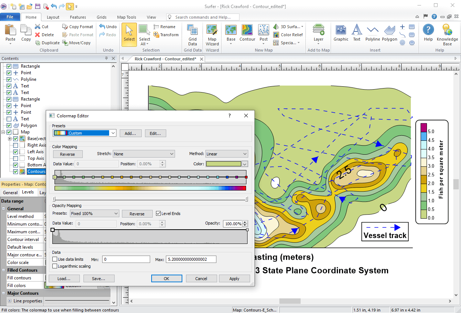Toggle the Level Ends checkbox
The width and height of the screenshot is (461, 313).
coord(158,214)
